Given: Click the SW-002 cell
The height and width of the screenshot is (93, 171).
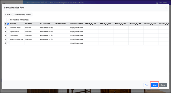Looking at the screenshot, I should click(x=32, y=32).
